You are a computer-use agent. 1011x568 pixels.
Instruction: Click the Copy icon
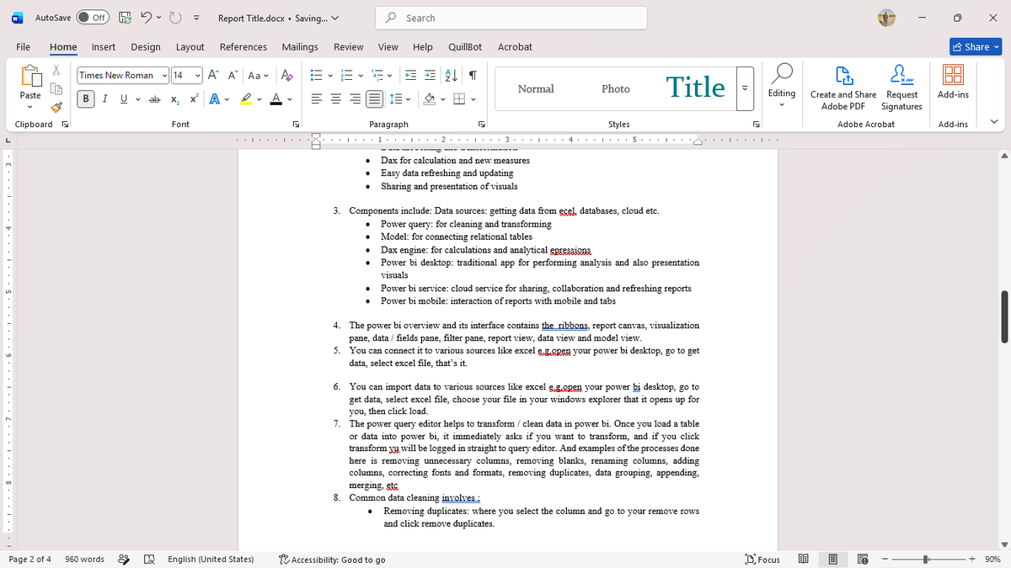click(56, 90)
